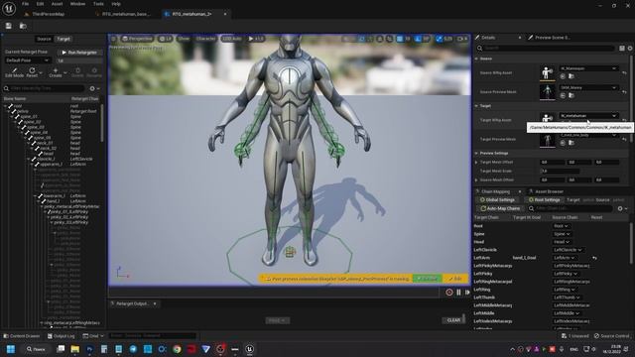Click the Unreal Engine logo top-left
The height and width of the screenshot is (357, 635).
point(9,8)
